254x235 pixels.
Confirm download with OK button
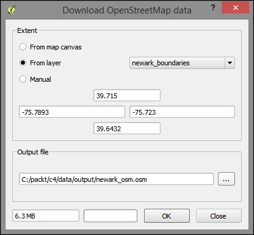click(167, 215)
